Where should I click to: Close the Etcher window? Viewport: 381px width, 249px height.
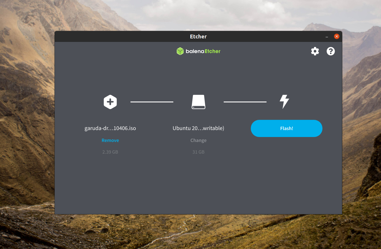coord(337,36)
